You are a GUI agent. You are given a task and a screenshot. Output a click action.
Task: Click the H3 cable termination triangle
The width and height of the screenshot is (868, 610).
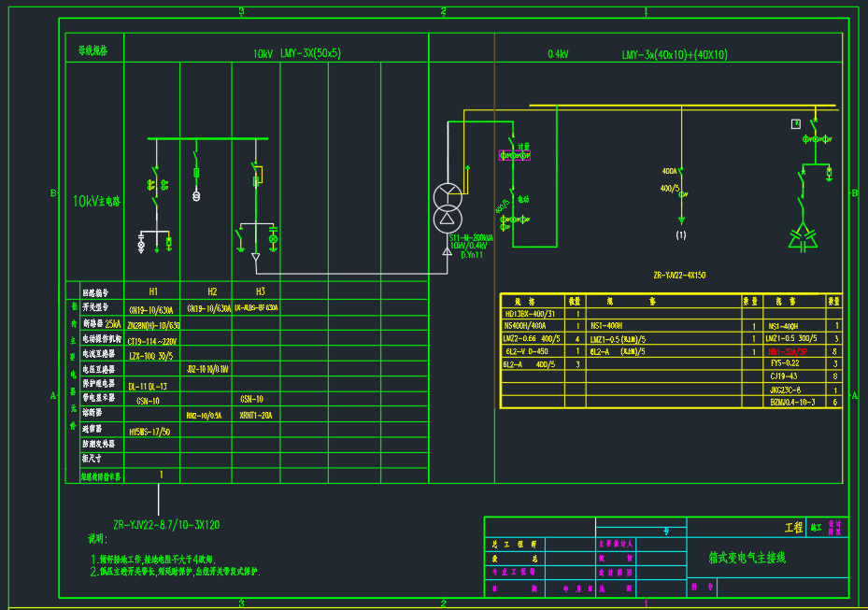[255, 256]
